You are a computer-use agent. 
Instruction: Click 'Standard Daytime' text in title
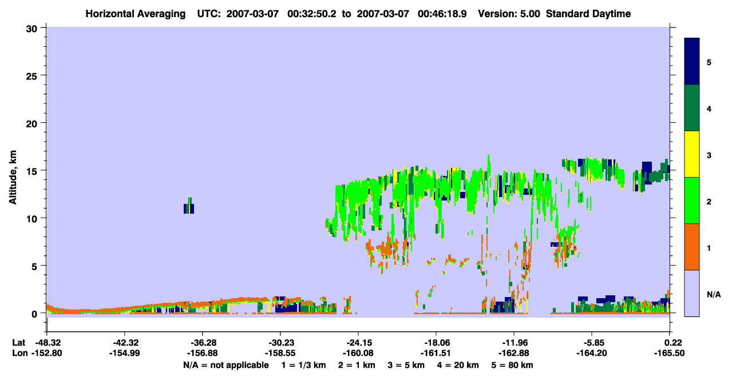588,14
